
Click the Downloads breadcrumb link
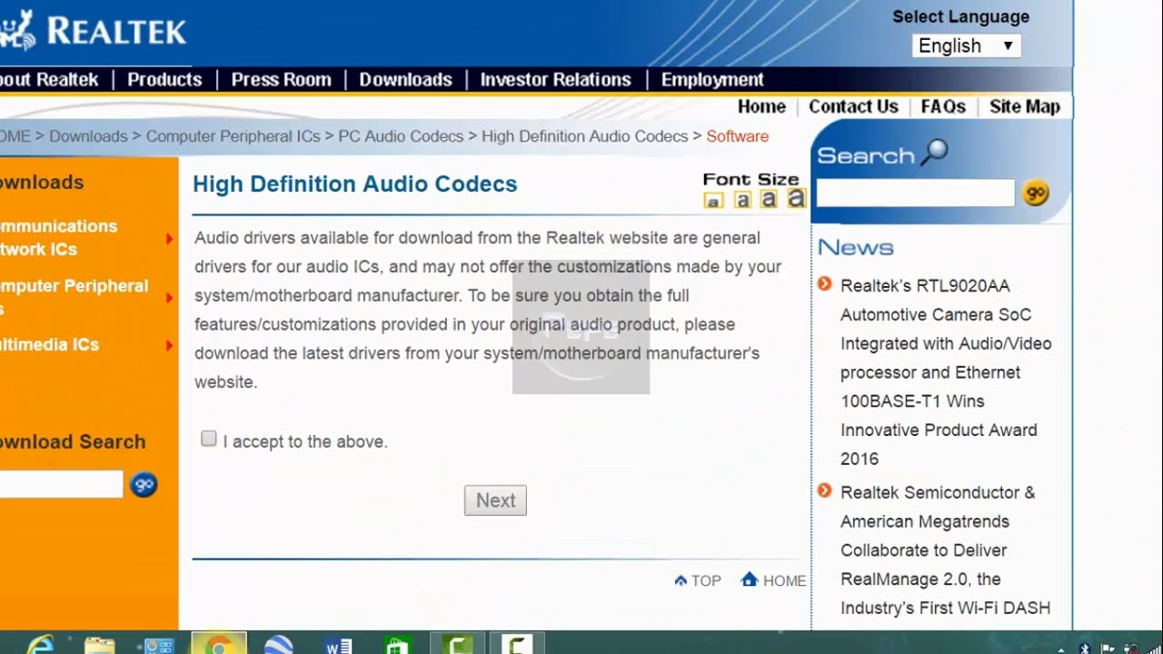point(88,136)
